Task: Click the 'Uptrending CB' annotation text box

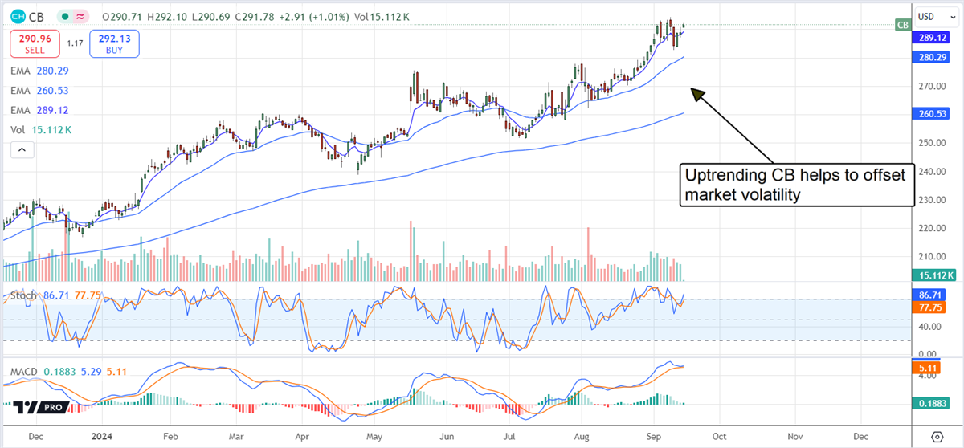Action: point(797,185)
